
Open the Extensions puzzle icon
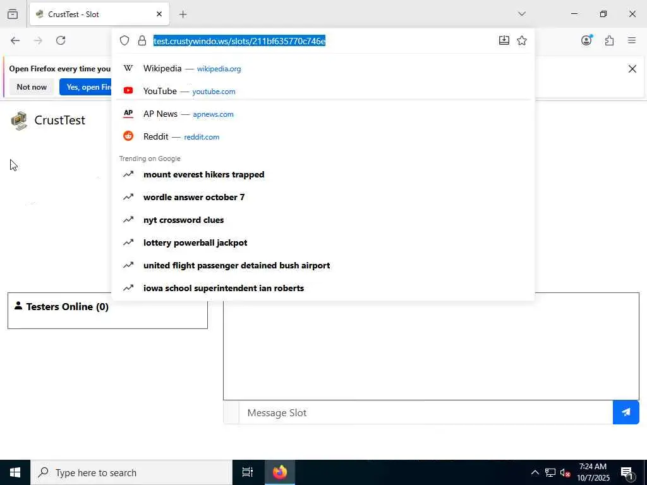609,40
